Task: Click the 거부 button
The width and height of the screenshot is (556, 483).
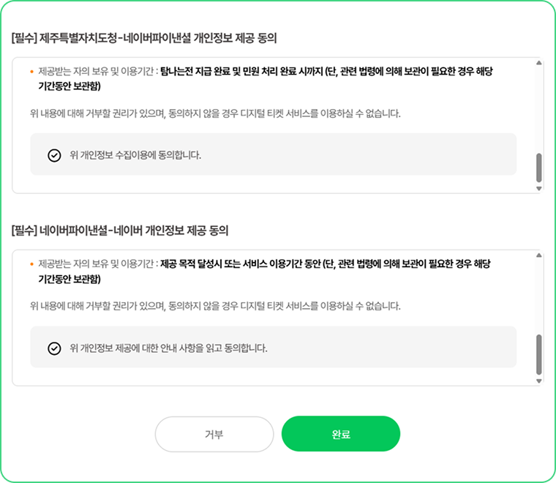Action: point(214,434)
